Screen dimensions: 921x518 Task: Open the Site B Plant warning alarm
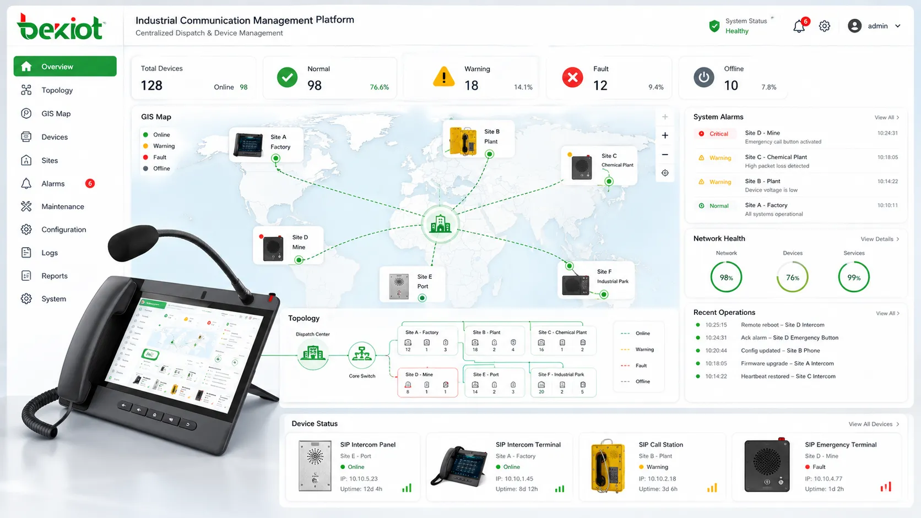click(797, 186)
